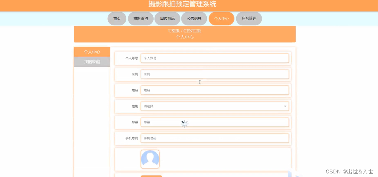Click the 姓名 field label

135,90
